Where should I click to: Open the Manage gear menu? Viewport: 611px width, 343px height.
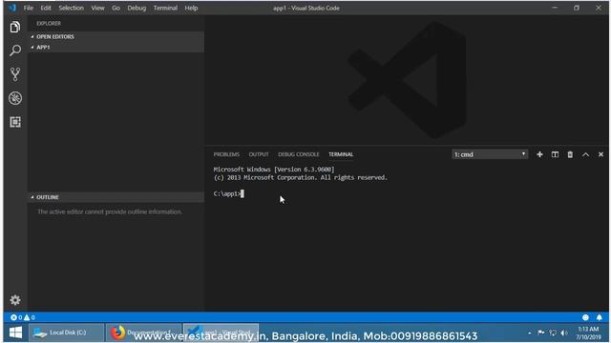15,300
